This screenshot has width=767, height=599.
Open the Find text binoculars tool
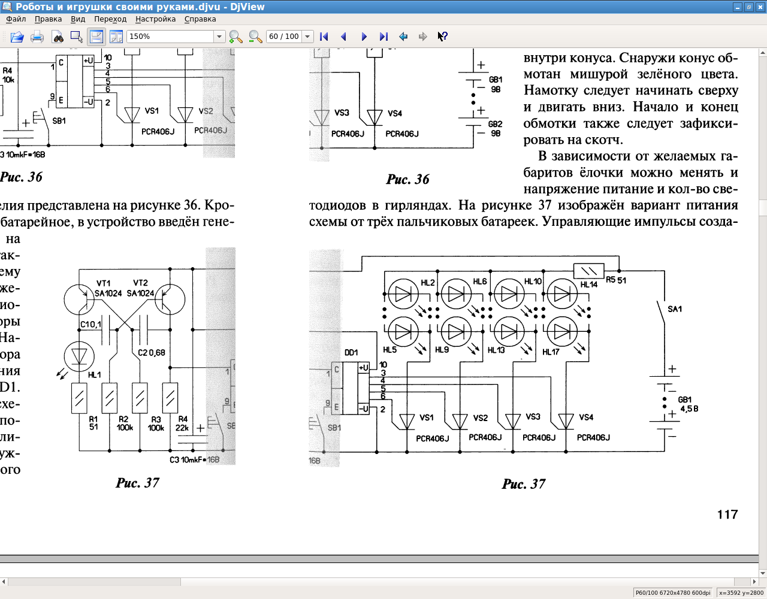pos(58,37)
